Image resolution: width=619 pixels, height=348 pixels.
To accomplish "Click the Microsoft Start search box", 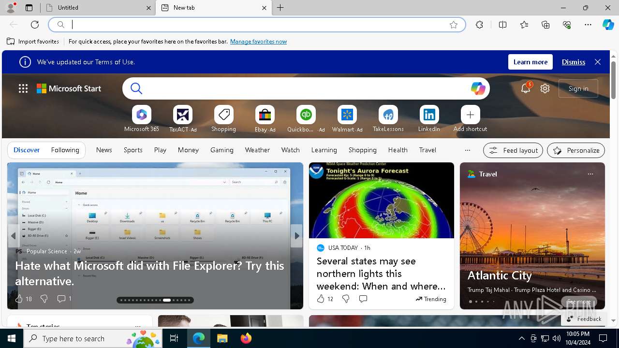I will coord(306,88).
